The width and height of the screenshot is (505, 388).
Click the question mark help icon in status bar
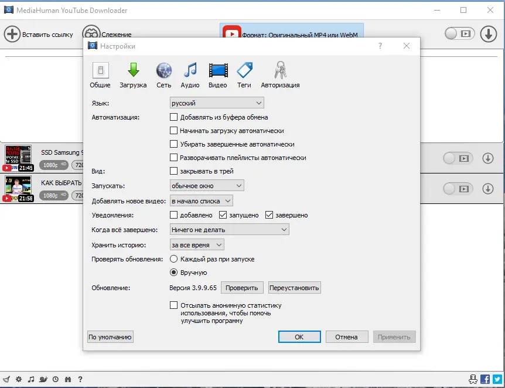[x=80, y=379]
